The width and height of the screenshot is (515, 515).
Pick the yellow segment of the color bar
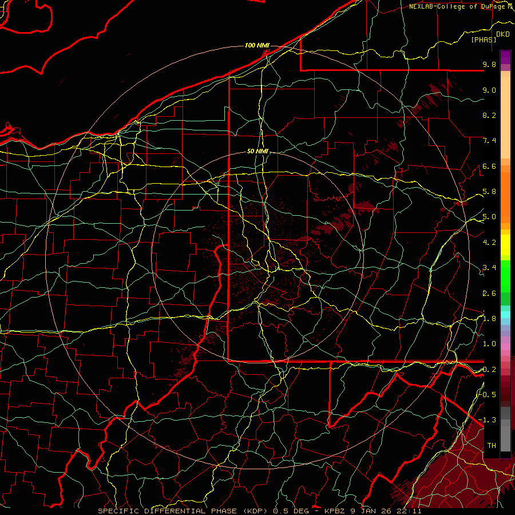point(505,245)
